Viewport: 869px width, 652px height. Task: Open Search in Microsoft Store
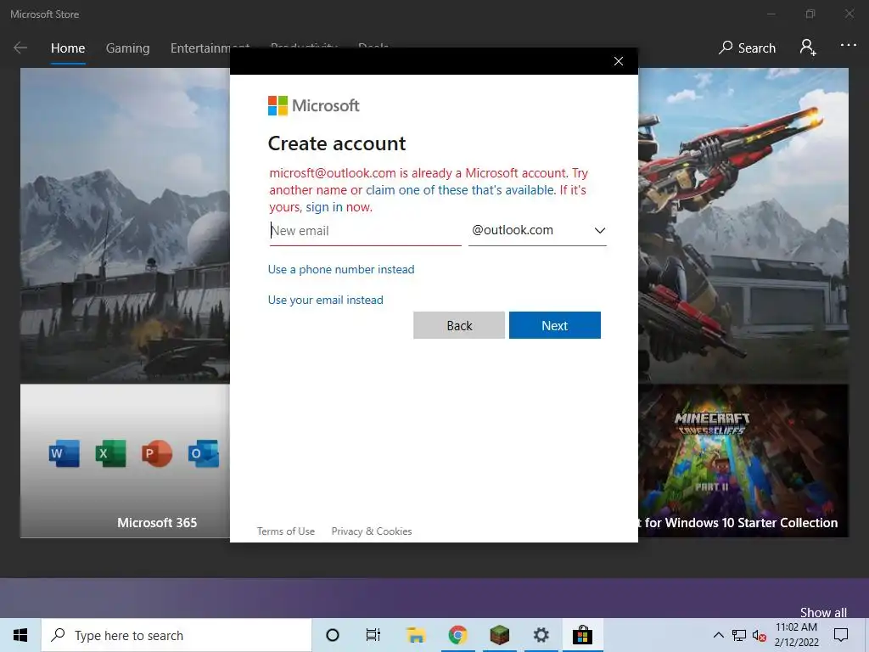point(747,48)
